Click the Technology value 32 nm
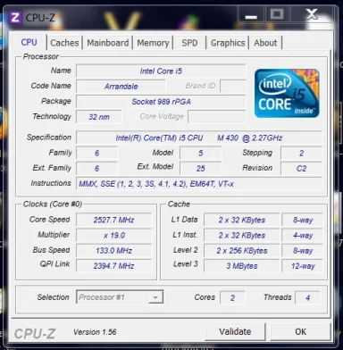The width and height of the screenshot is (343, 350). click(99, 117)
